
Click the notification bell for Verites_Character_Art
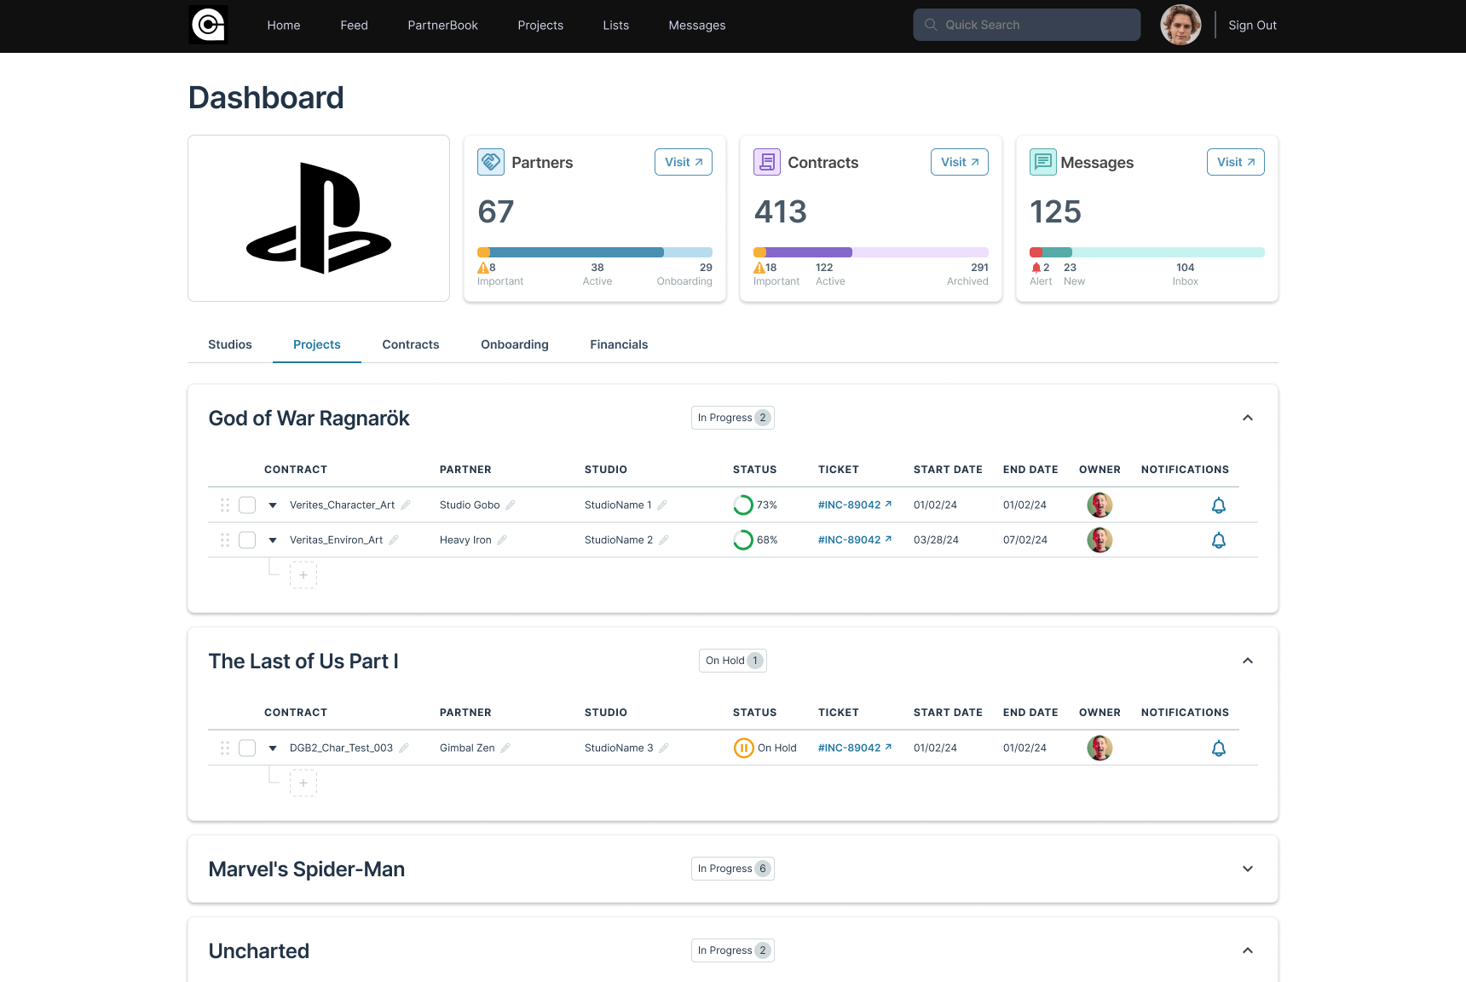[1219, 505]
